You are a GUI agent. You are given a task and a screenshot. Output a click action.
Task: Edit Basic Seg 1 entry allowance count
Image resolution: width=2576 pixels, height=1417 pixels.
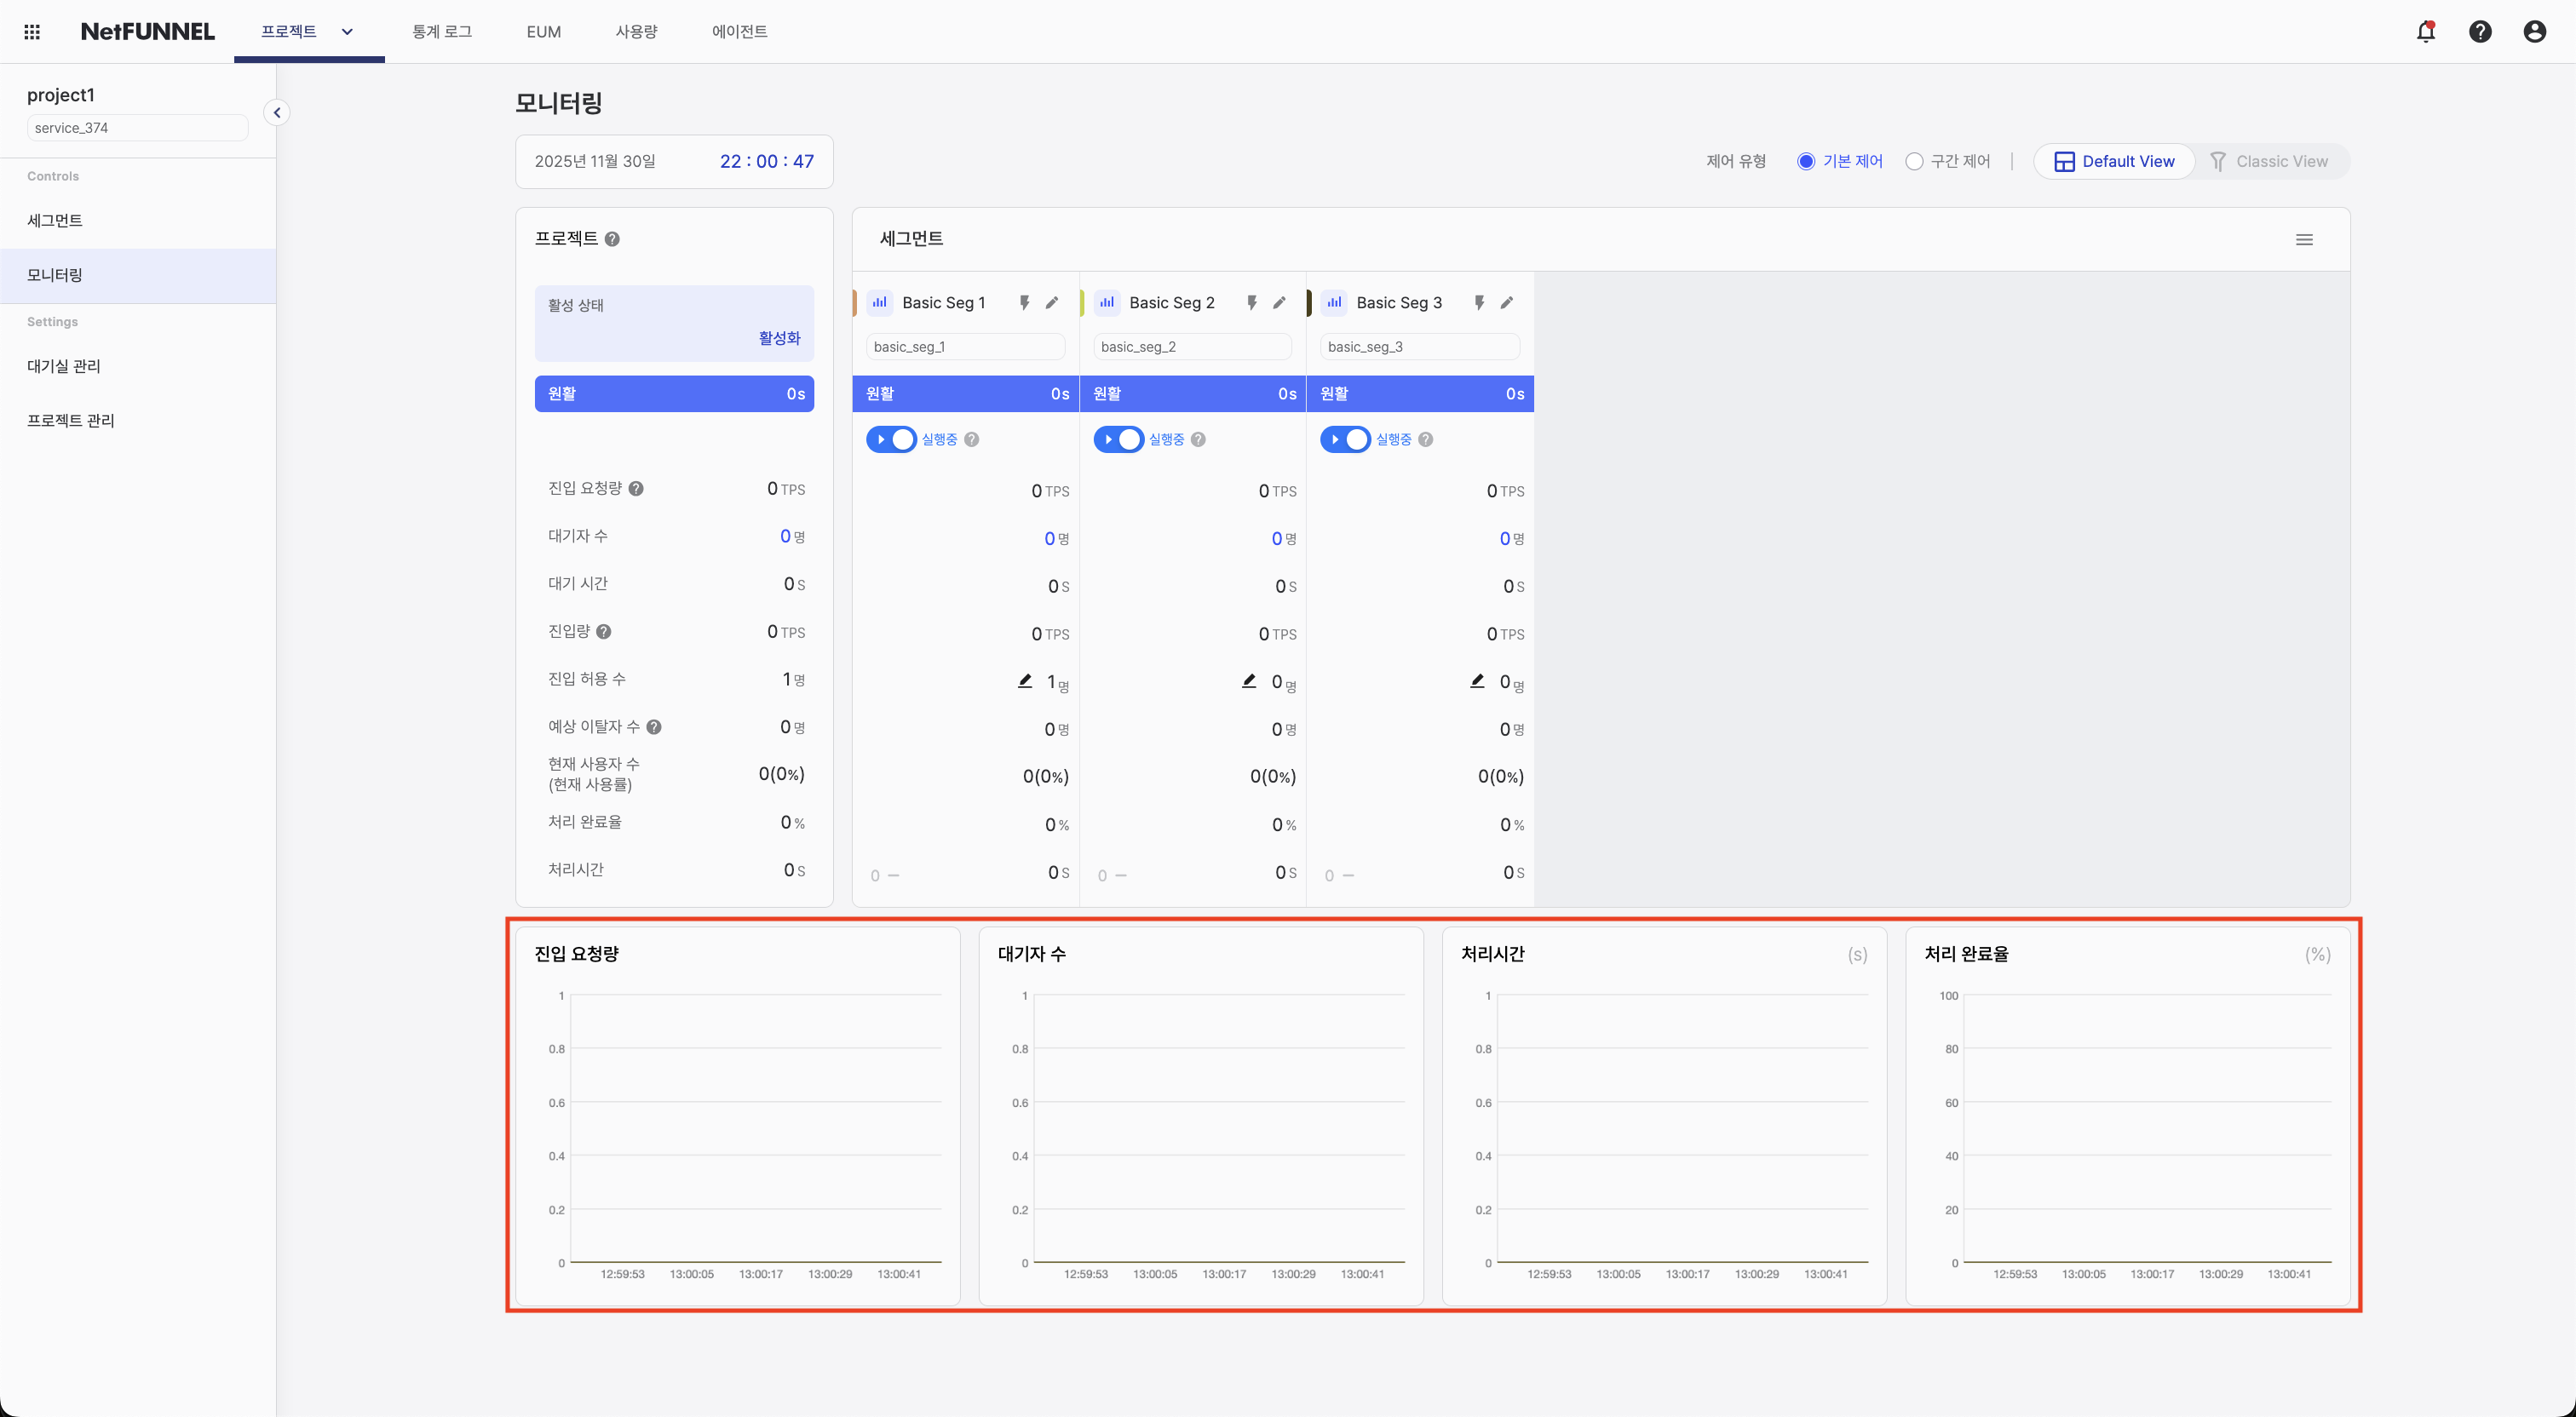(1025, 681)
